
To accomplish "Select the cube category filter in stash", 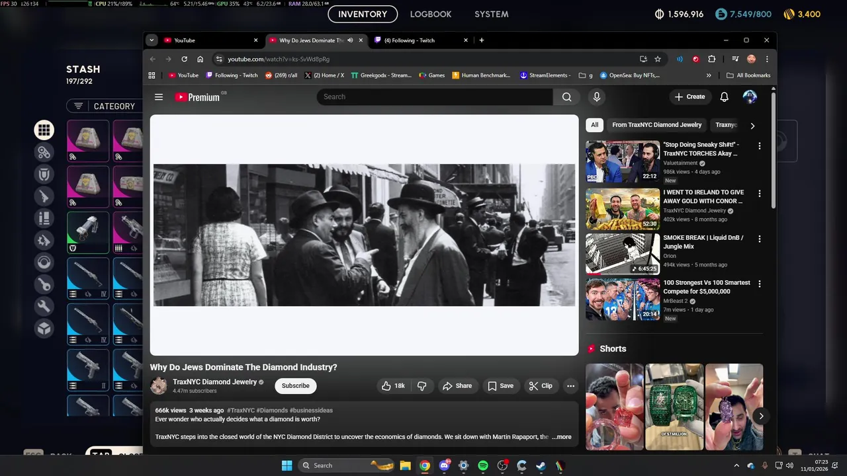I will (44, 329).
